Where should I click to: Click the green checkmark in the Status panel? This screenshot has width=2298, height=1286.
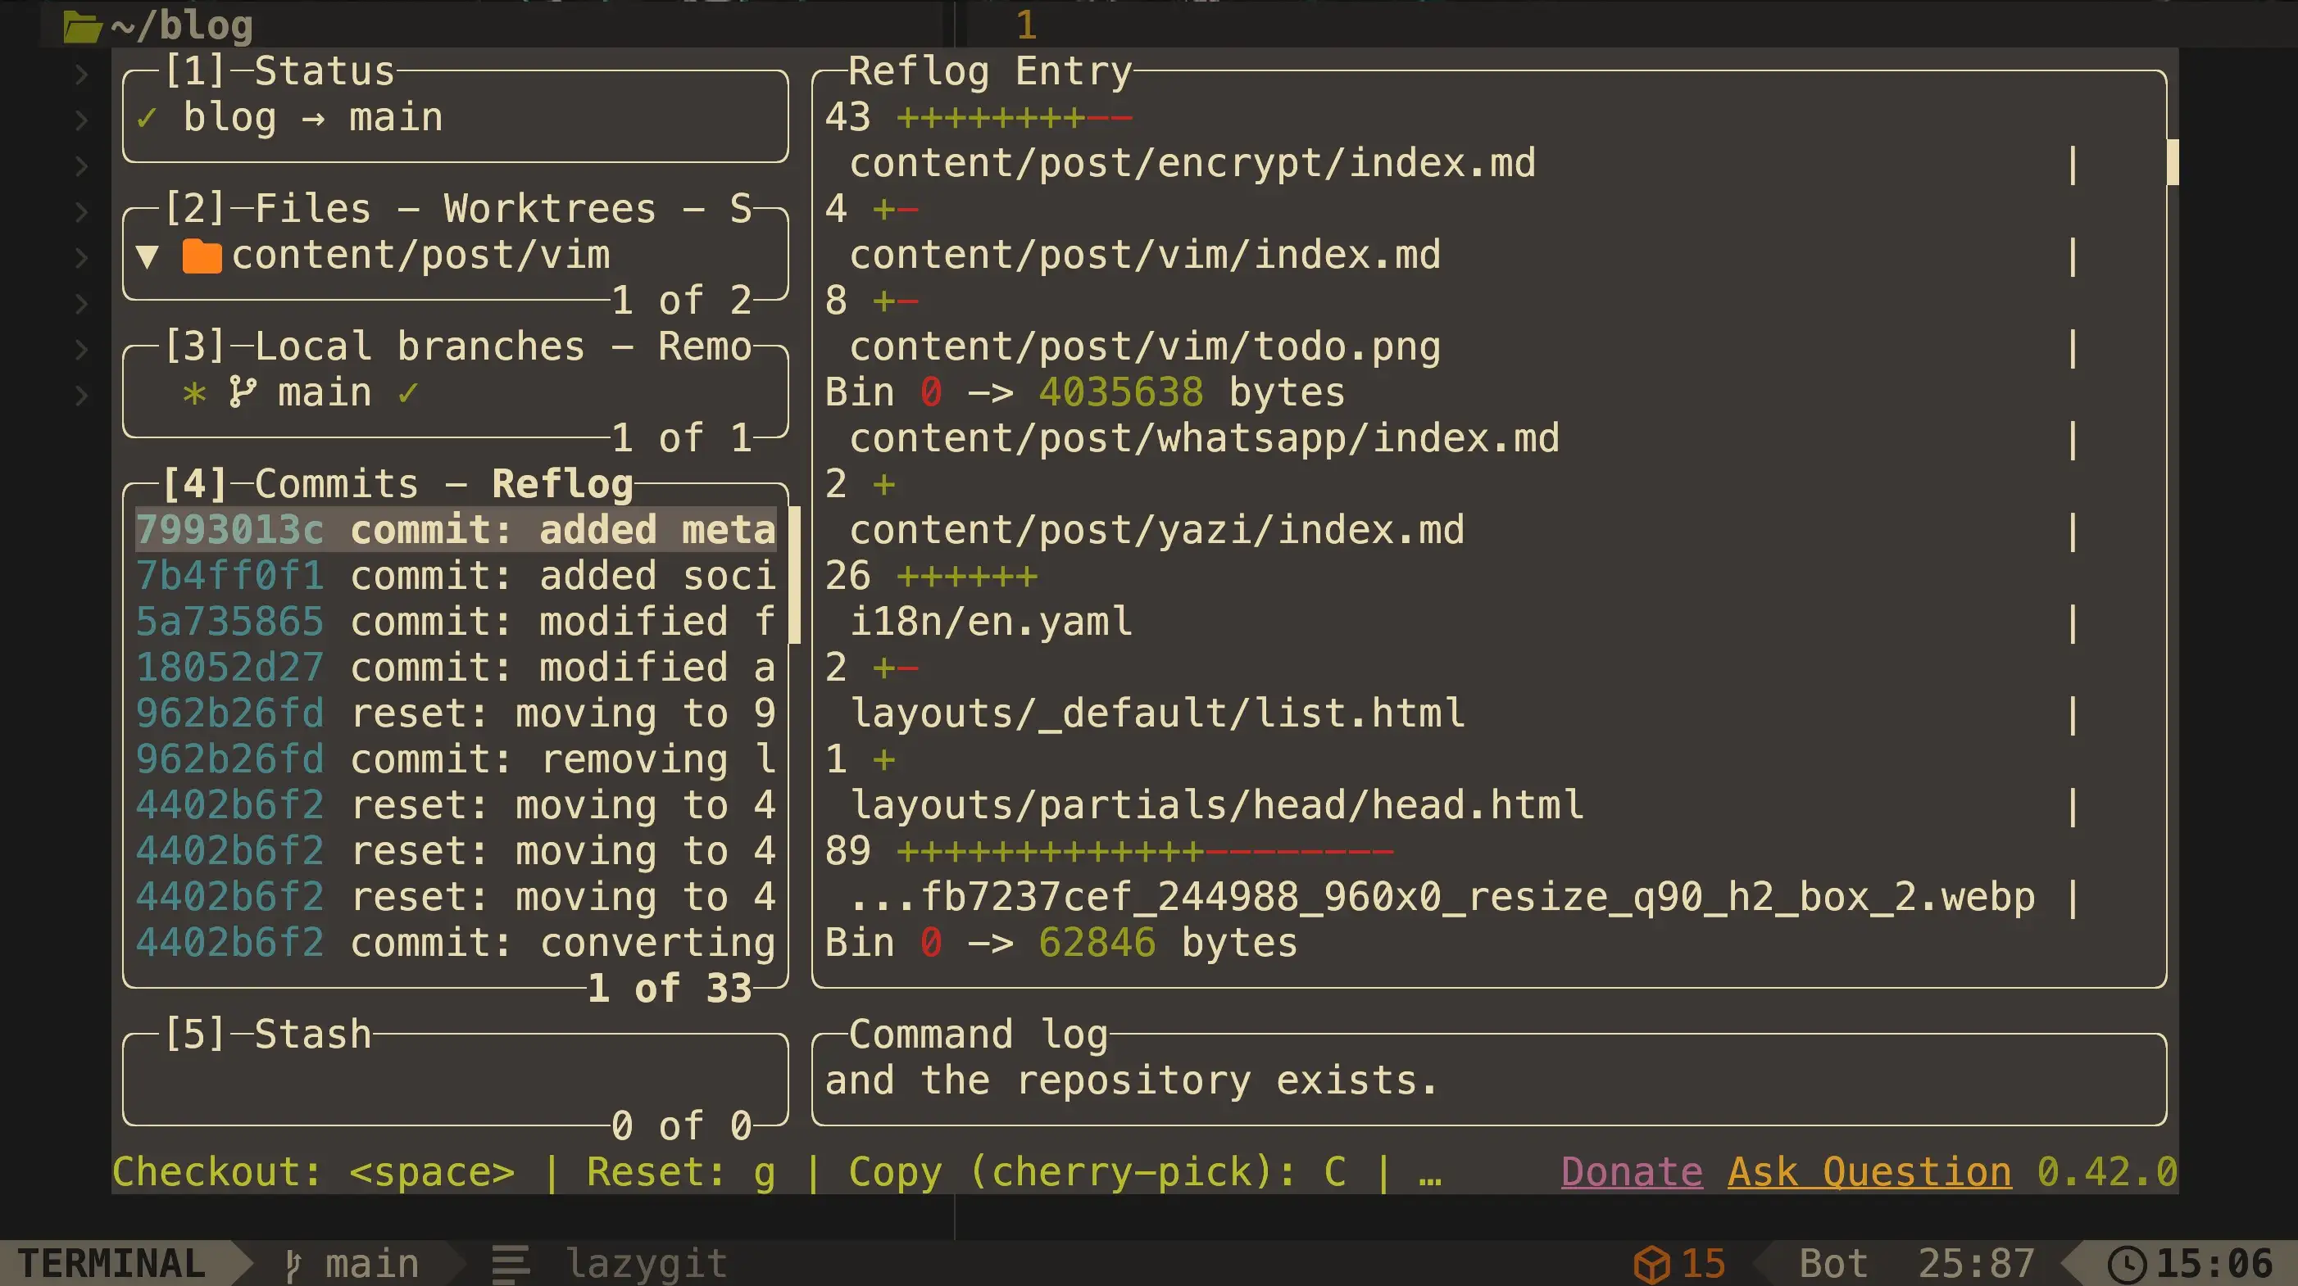point(148,118)
